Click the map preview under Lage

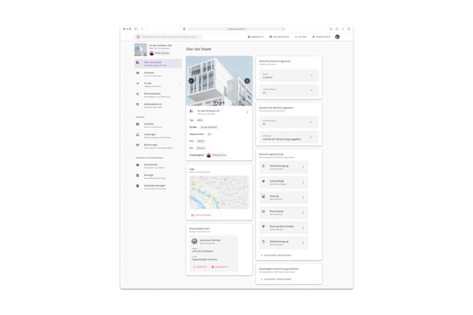pyautogui.click(x=219, y=192)
